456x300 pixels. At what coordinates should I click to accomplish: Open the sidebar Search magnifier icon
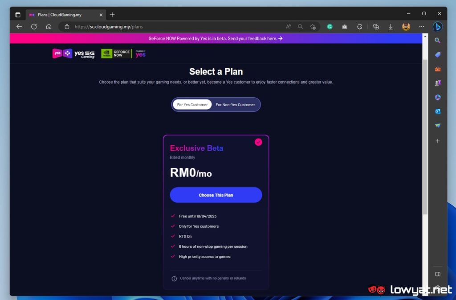pos(437,41)
